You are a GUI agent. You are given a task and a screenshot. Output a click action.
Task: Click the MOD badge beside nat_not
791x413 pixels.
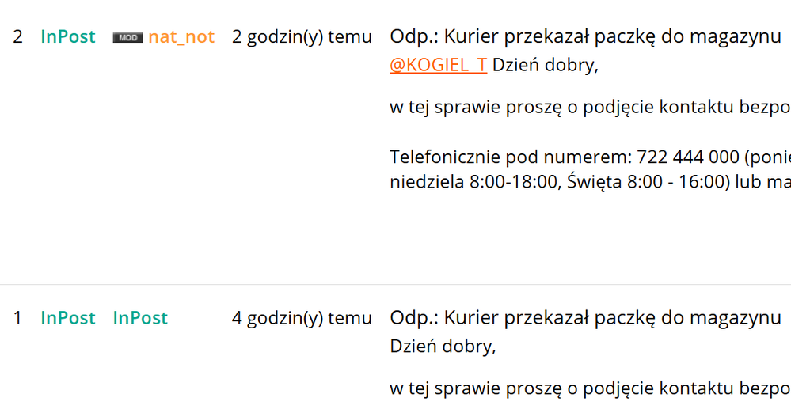coord(127,38)
